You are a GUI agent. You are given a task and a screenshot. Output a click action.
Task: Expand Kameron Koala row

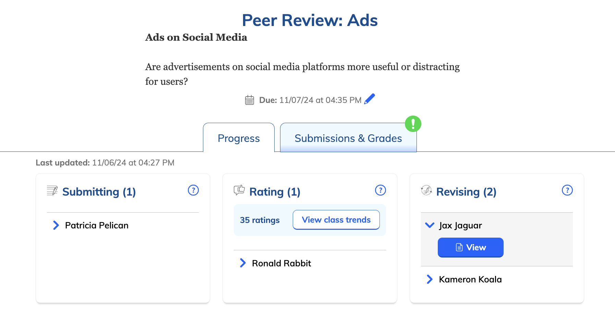pyautogui.click(x=430, y=279)
